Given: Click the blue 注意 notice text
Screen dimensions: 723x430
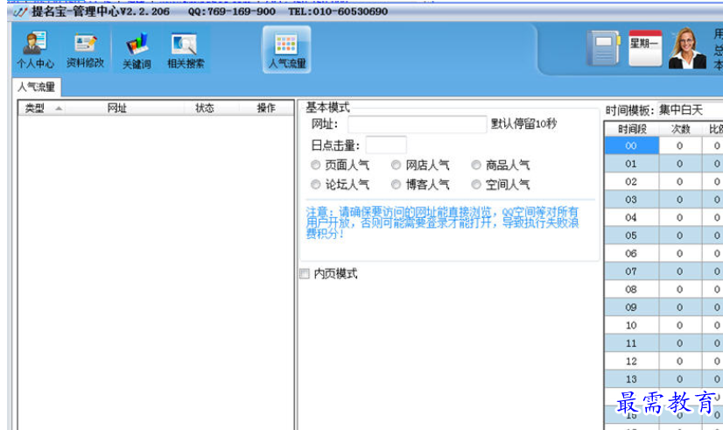Looking at the screenshot, I should pos(442,222).
